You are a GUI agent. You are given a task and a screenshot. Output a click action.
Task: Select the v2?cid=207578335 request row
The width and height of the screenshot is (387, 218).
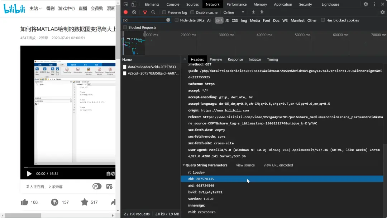pyautogui.click(x=151, y=73)
